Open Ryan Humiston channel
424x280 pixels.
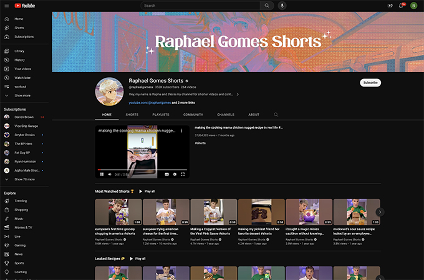[x=24, y=162]
